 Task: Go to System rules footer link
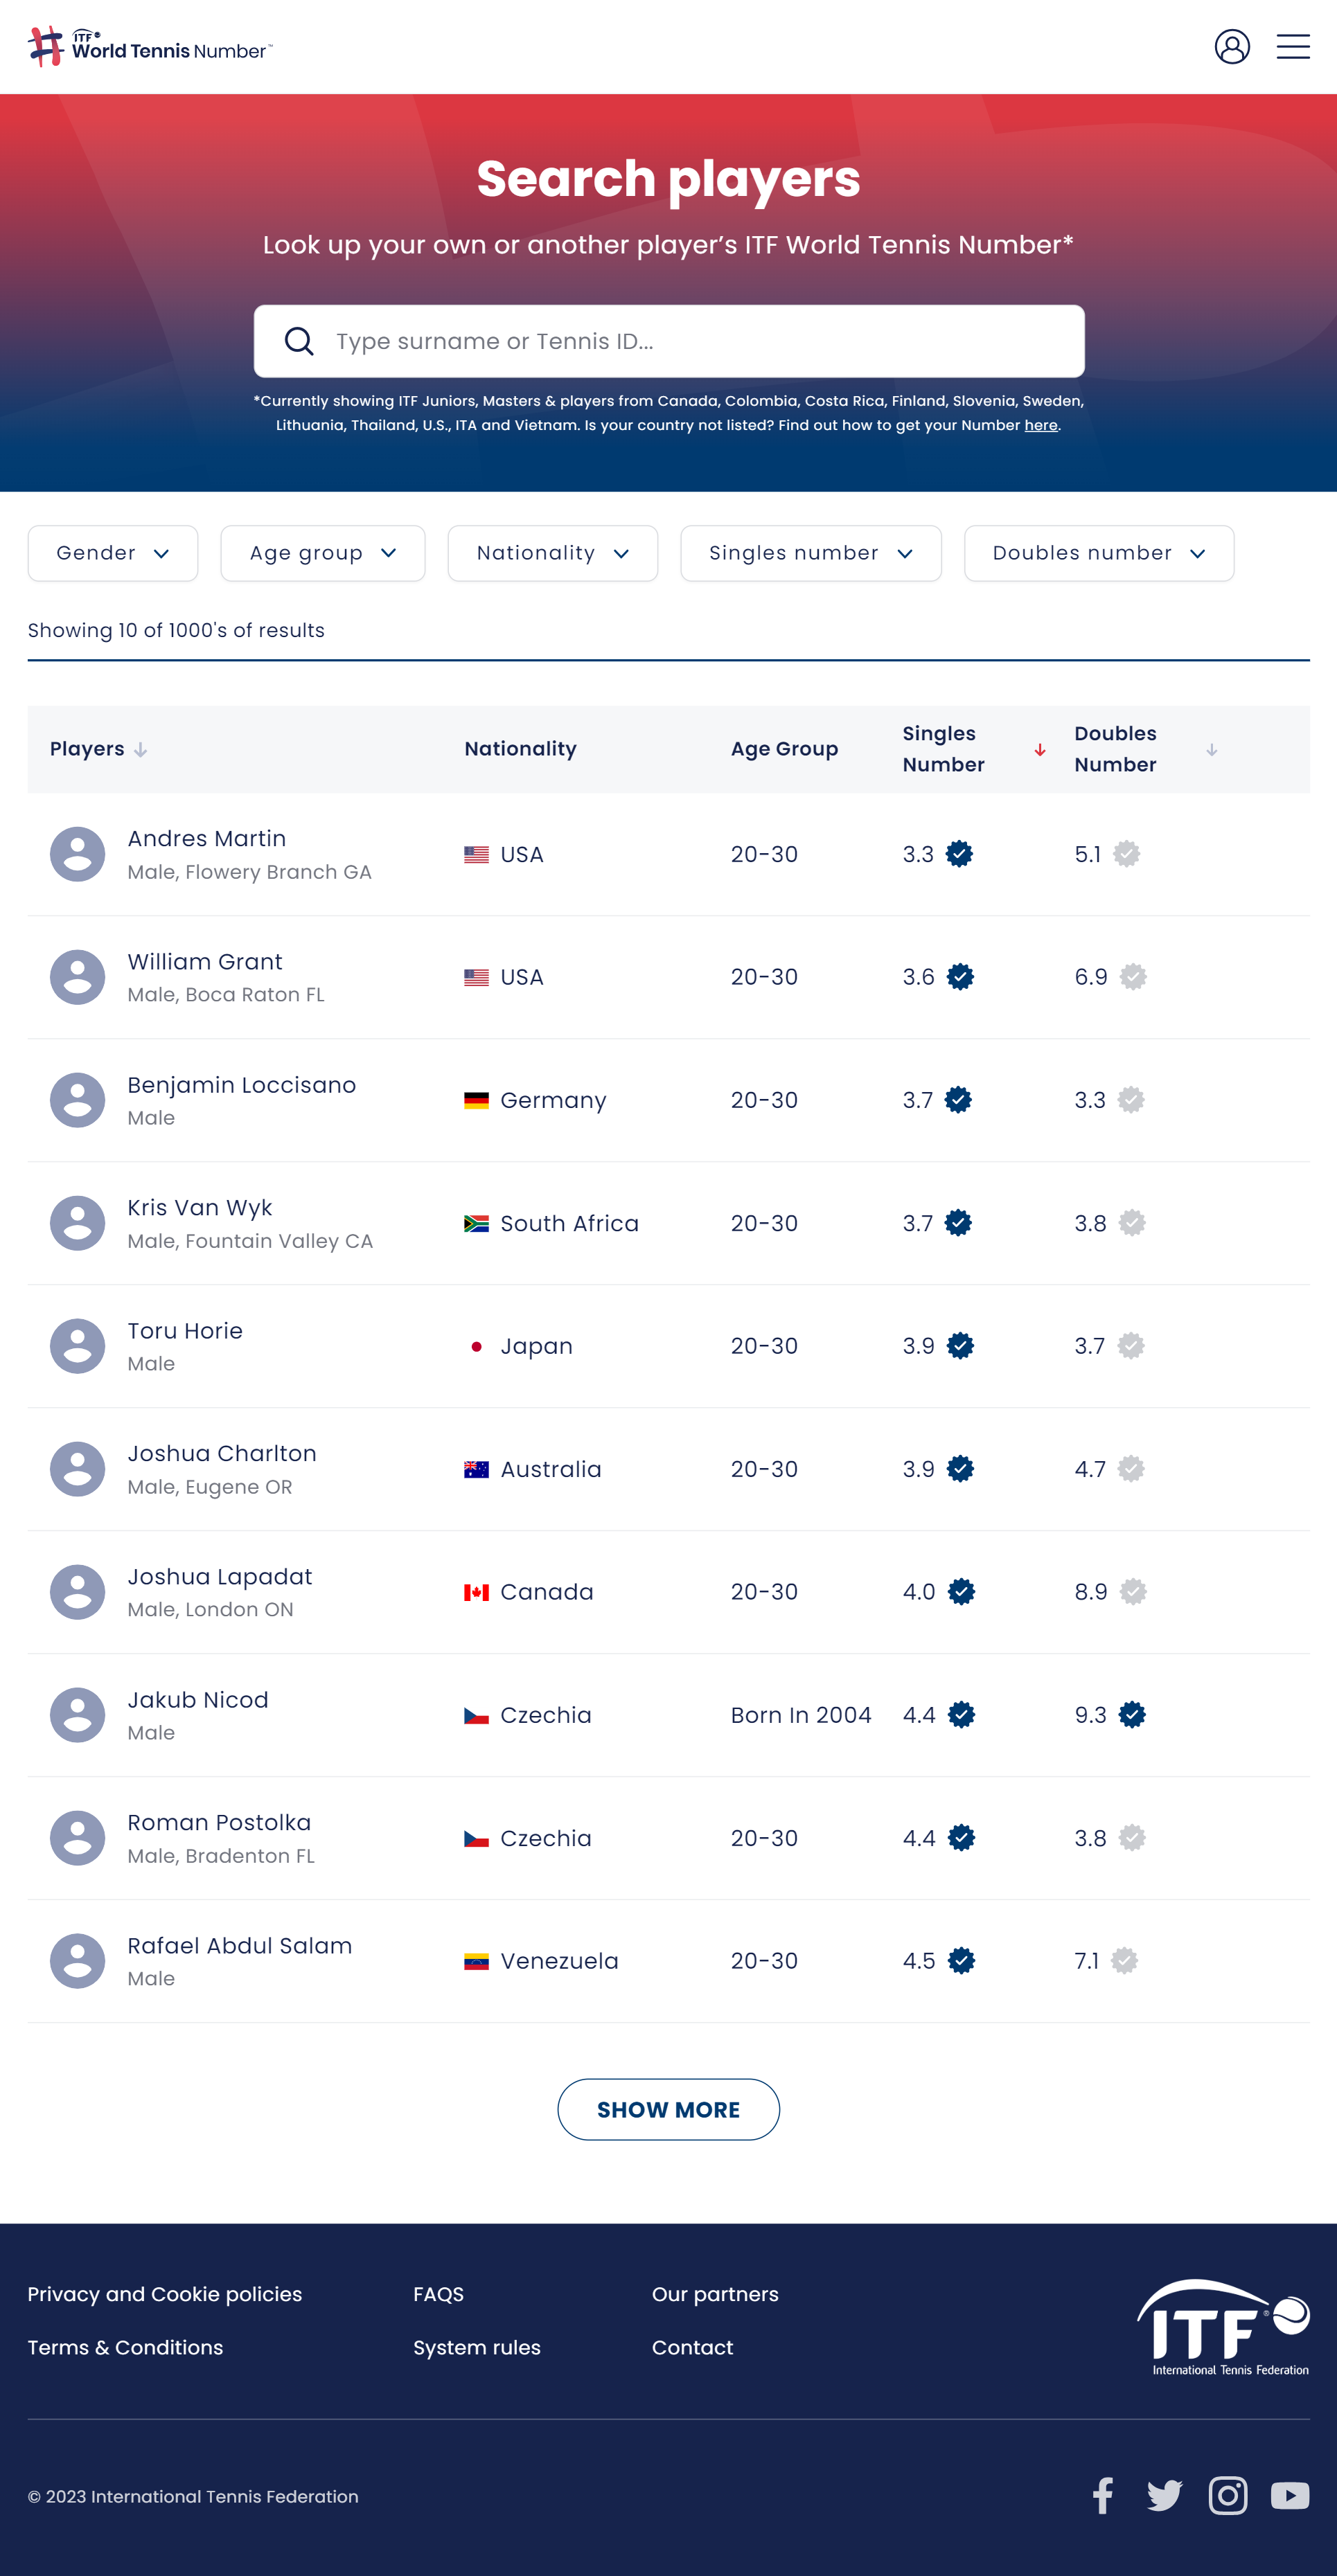(477, 2347)
